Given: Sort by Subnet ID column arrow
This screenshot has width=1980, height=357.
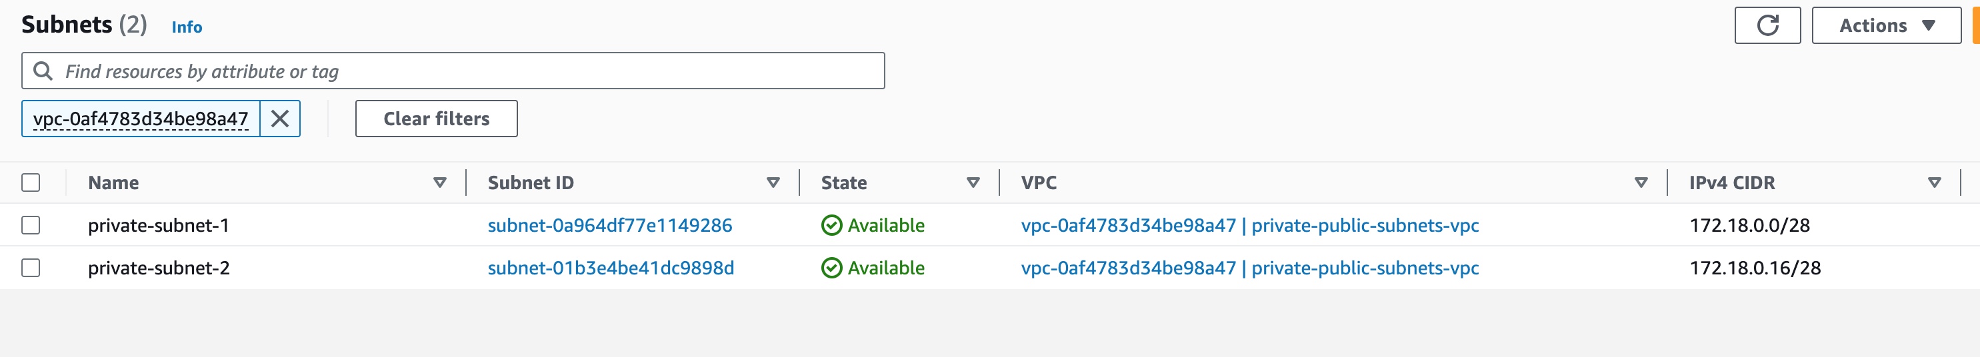Looking at the screenshot, I should coord(773,182).
